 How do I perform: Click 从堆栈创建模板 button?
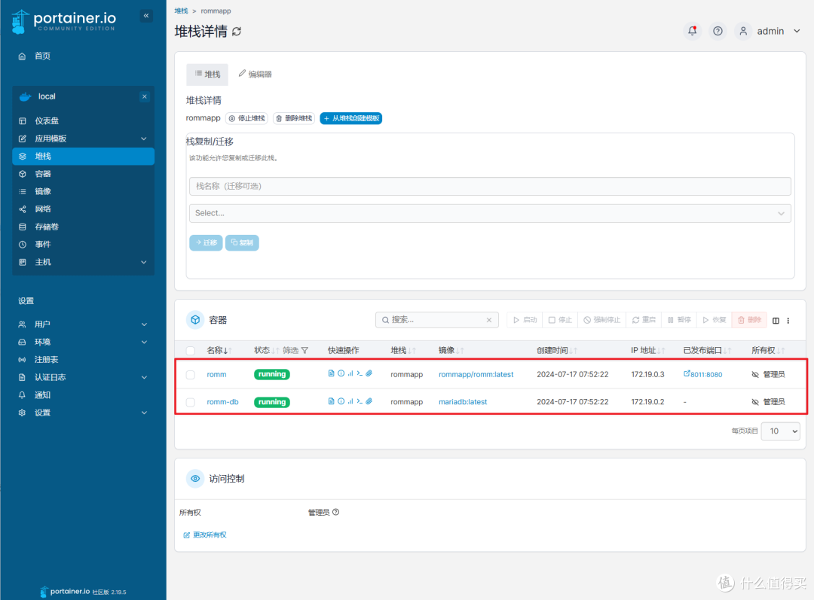click(x=351, y=118)
